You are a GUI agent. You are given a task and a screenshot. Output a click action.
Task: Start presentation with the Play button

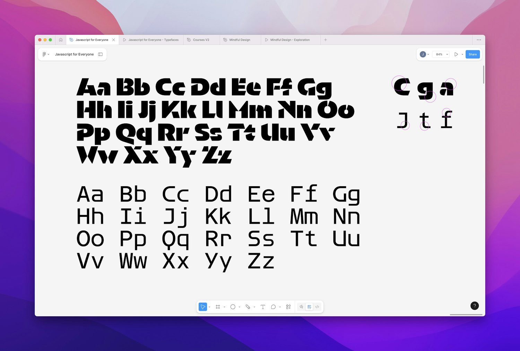pyautogui.click(x=457, y=54)
